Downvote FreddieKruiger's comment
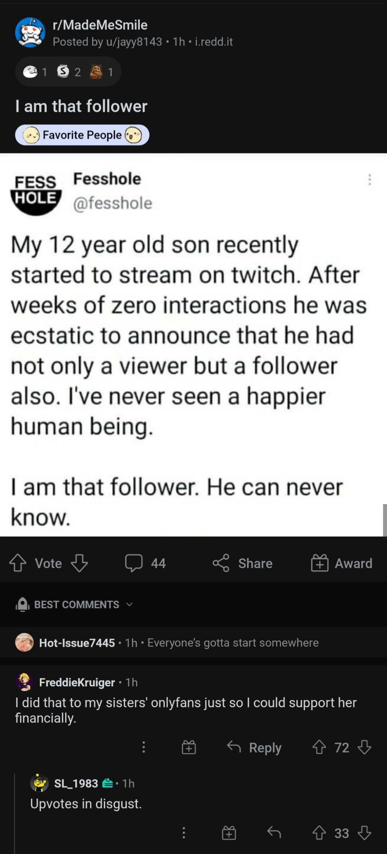387x854 pixels. tap(364, 747)
